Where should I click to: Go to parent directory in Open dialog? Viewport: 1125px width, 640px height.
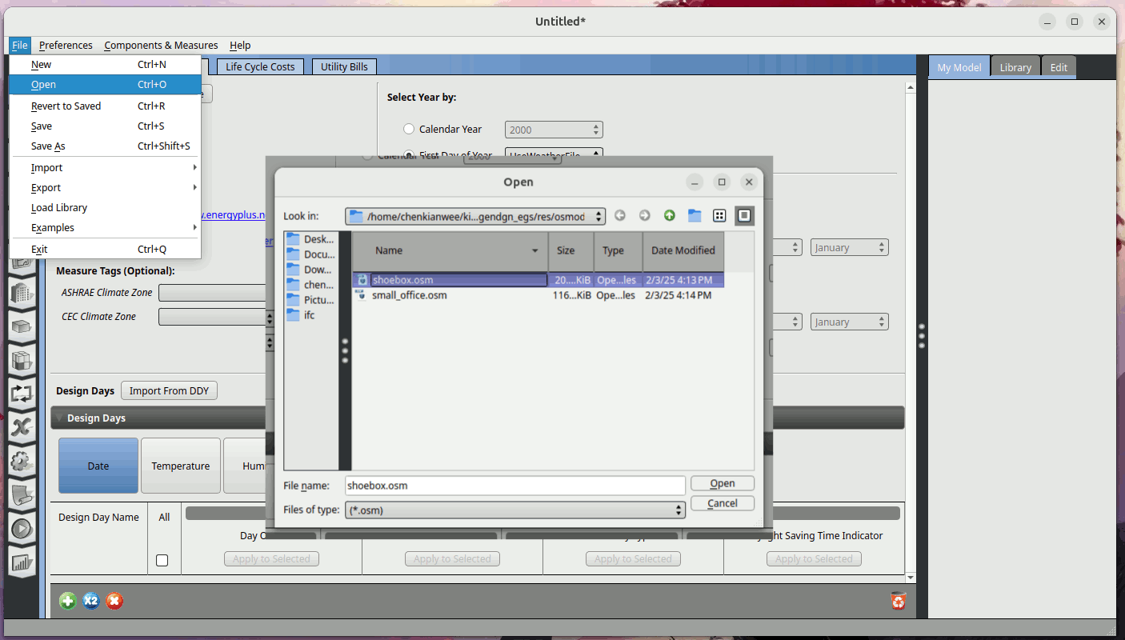(669, 216)
